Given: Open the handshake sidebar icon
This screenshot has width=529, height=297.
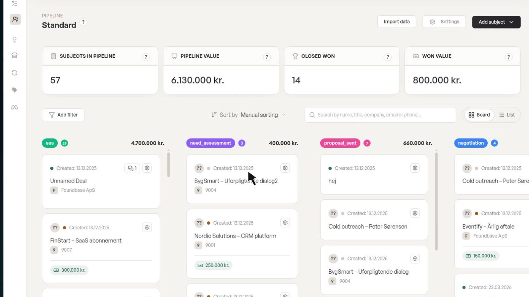Looking at the screenshot, I should coord(15,90).
